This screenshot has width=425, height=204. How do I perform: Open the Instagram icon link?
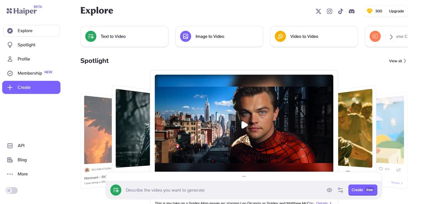point(329,11)
